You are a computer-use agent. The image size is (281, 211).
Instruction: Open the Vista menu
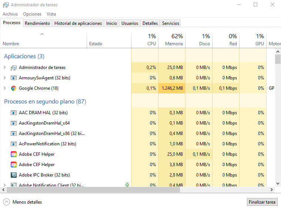pos(51,14)
